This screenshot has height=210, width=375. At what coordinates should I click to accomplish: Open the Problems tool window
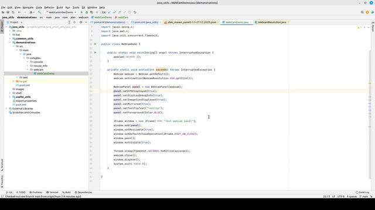point(36,192)
